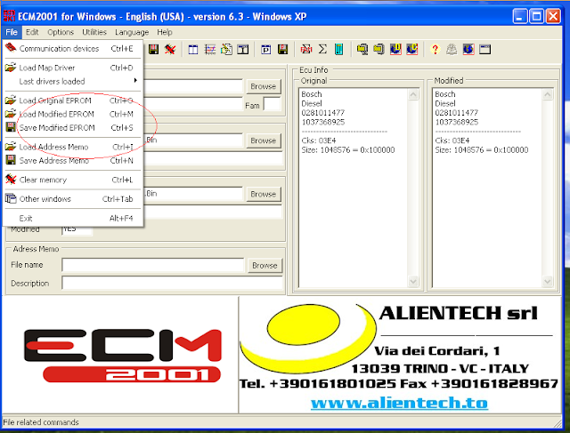Open the Edit menu
Image resolution: width=570 pixels, height=433 pixels.
[32, 32]
